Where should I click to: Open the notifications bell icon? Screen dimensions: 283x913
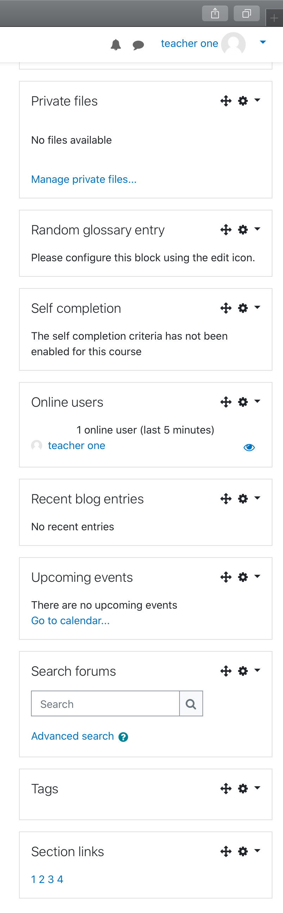(x=116, y=44)
